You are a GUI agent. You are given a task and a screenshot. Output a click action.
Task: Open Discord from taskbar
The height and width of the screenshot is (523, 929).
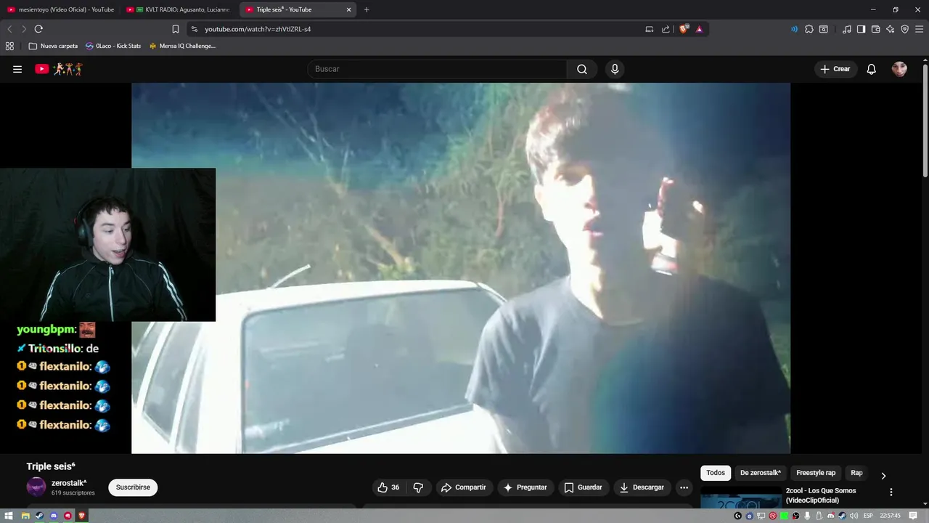tap(53, 516)
